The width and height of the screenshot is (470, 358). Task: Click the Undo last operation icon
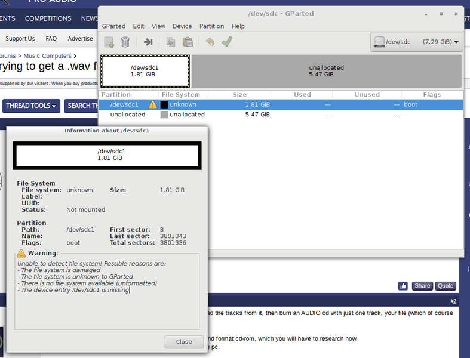pyautogui.click(x=210, y=42)
